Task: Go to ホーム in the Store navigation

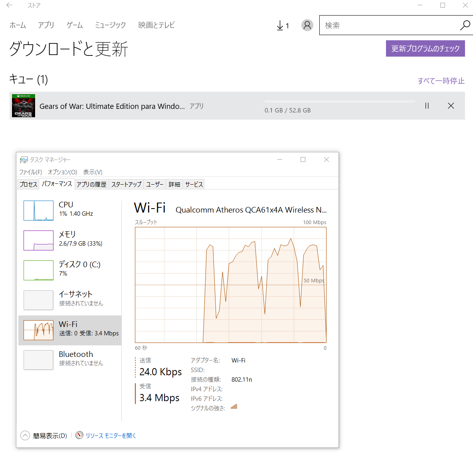Action: click(x=18, y=25)
